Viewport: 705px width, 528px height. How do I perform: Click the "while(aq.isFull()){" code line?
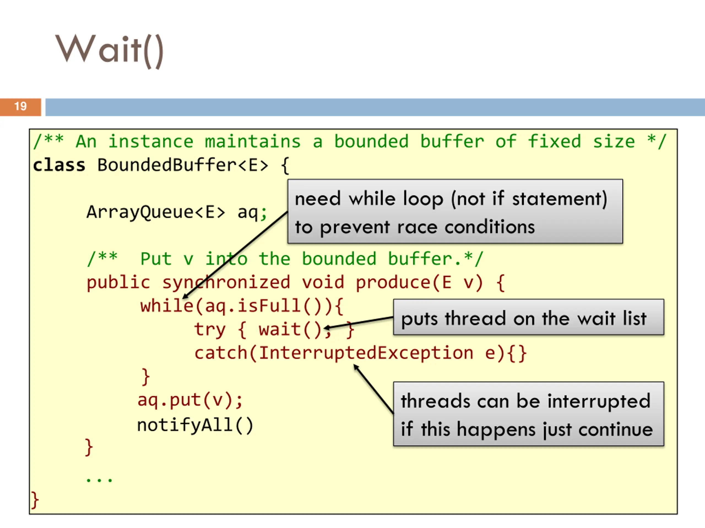(242, 306)
